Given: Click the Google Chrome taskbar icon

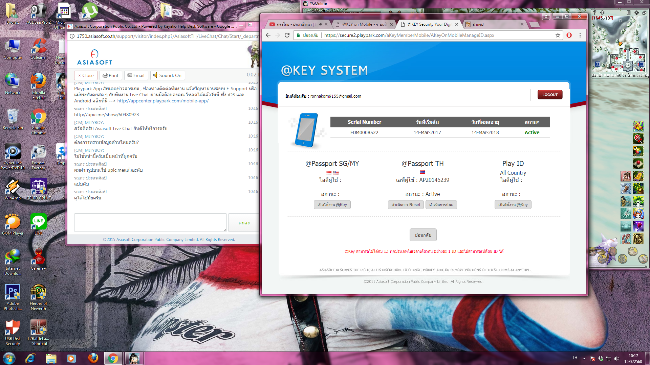Looking at the screenshot, I should pyautogui.click(x=113, y=358).
